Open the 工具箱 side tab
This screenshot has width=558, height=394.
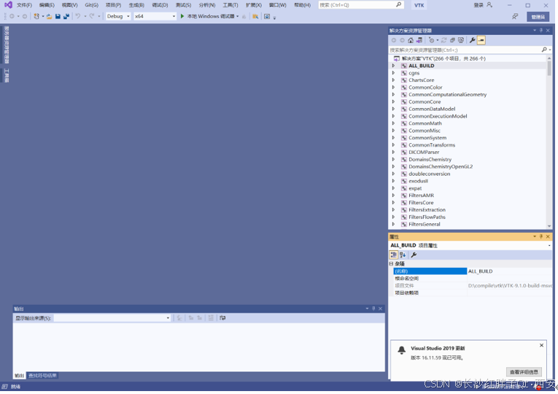coord(7,75)
